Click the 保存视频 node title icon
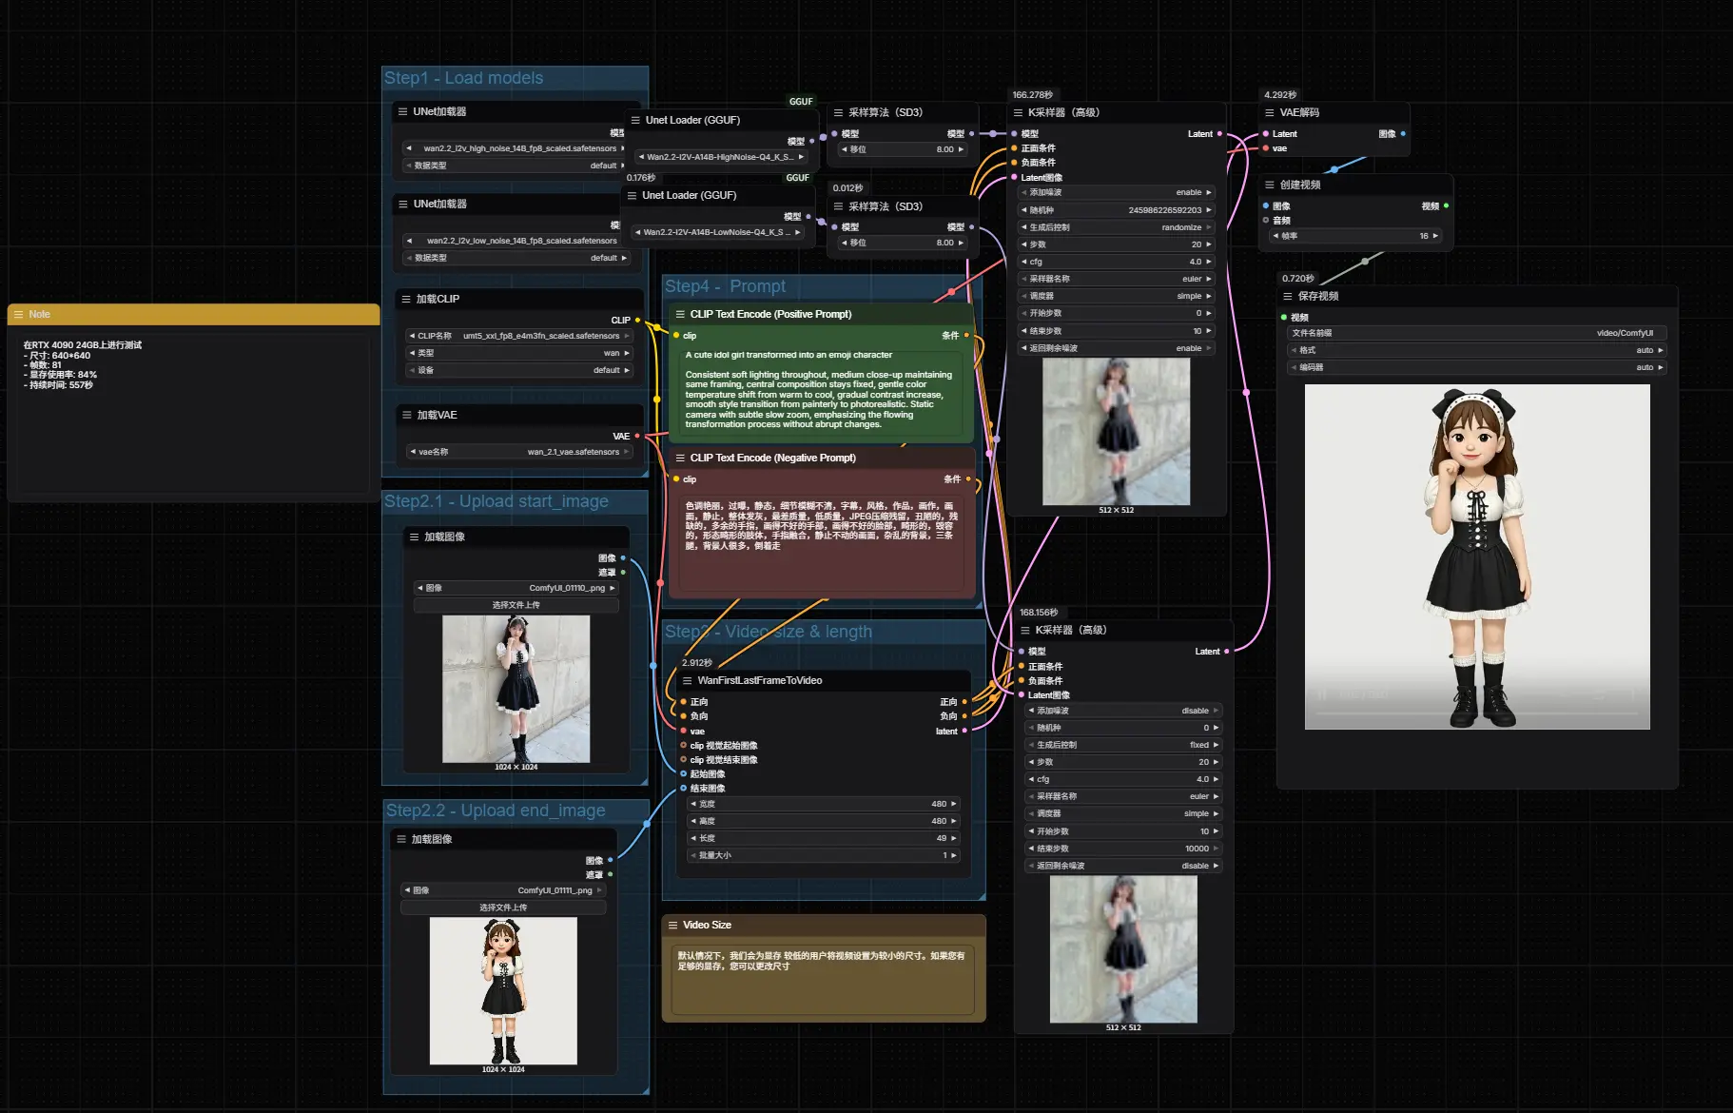The width and height of the screenshot is (1733, 1113). (x=1288, y=296)
